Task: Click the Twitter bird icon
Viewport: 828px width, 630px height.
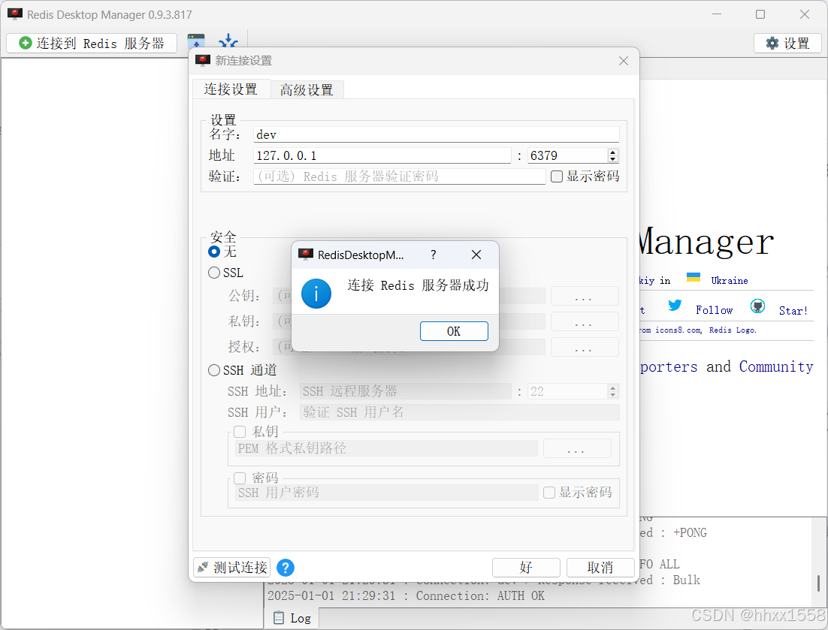Action: pos(674,305)
